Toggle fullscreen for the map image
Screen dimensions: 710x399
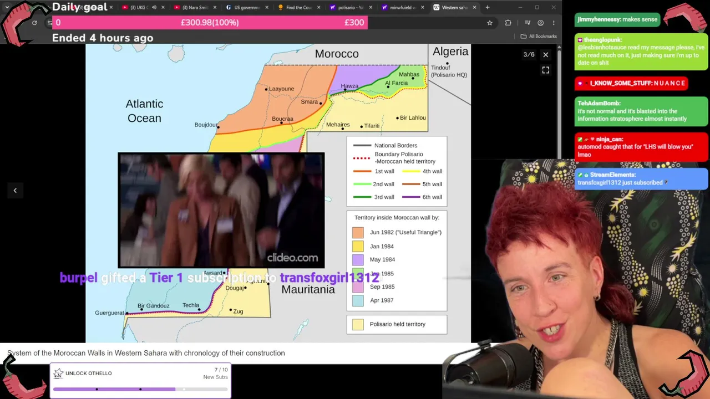(x=546, y=70)
